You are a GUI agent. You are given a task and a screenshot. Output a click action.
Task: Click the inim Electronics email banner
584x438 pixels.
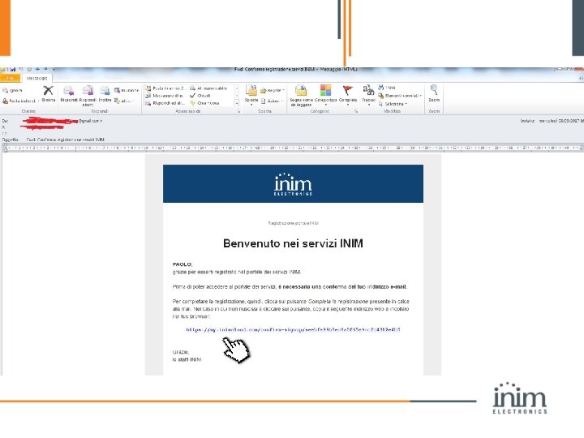click(x=293, y=183)
